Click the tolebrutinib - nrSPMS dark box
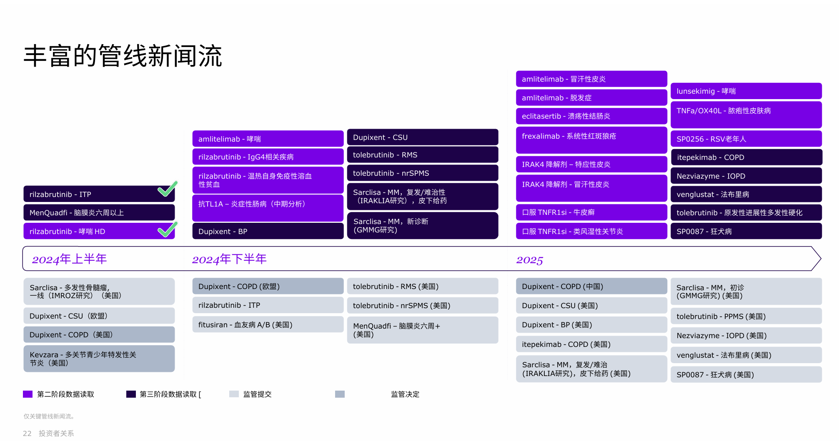The image size is (839, 441). pos(423,173)
